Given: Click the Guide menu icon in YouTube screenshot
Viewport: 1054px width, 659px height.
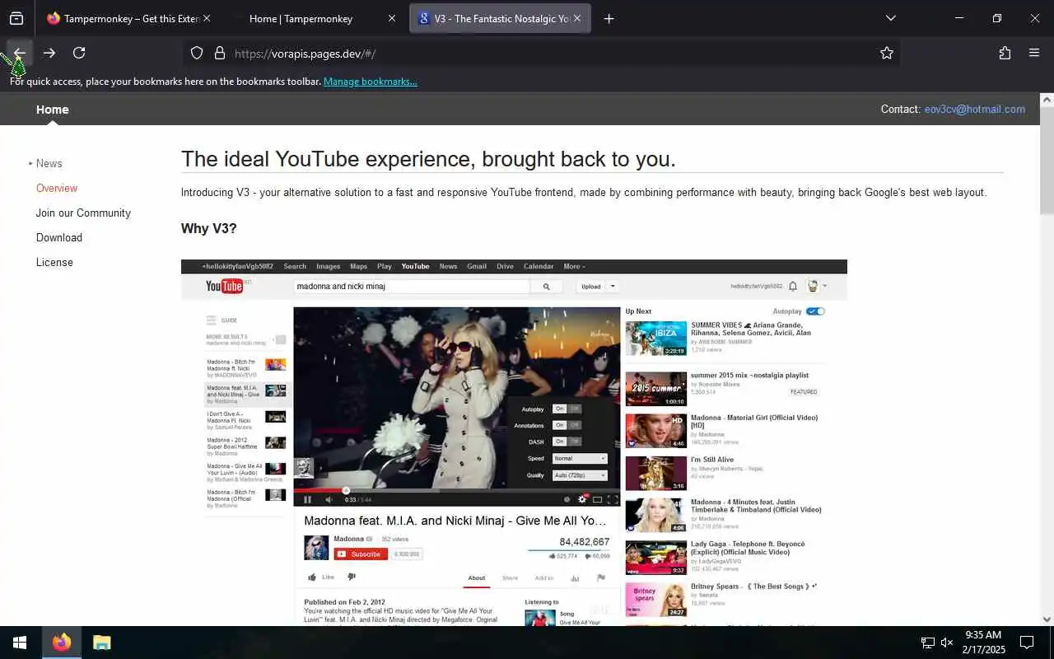Looking at the screenshot, I should (x=212, y=320).
